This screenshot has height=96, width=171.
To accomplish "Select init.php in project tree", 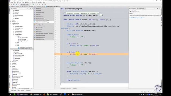I will [15, 60].
